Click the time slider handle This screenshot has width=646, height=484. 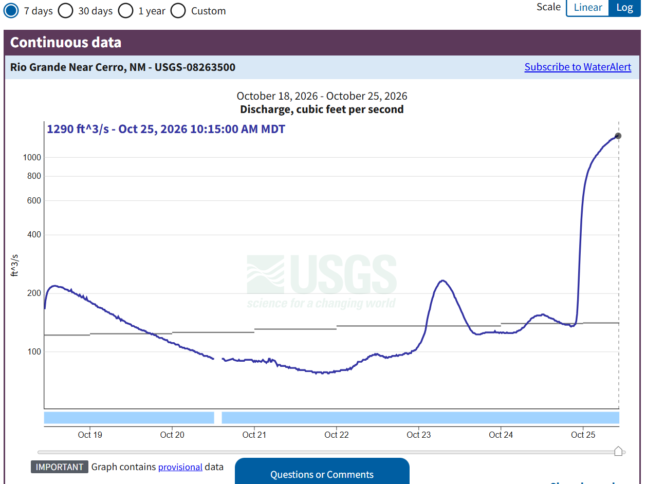619,451
